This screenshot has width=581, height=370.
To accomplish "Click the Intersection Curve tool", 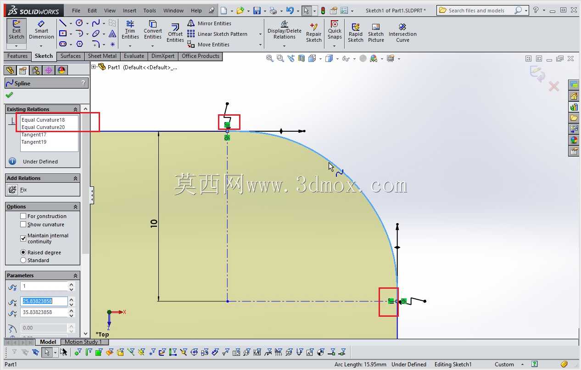I will click(x=402, y=33).
